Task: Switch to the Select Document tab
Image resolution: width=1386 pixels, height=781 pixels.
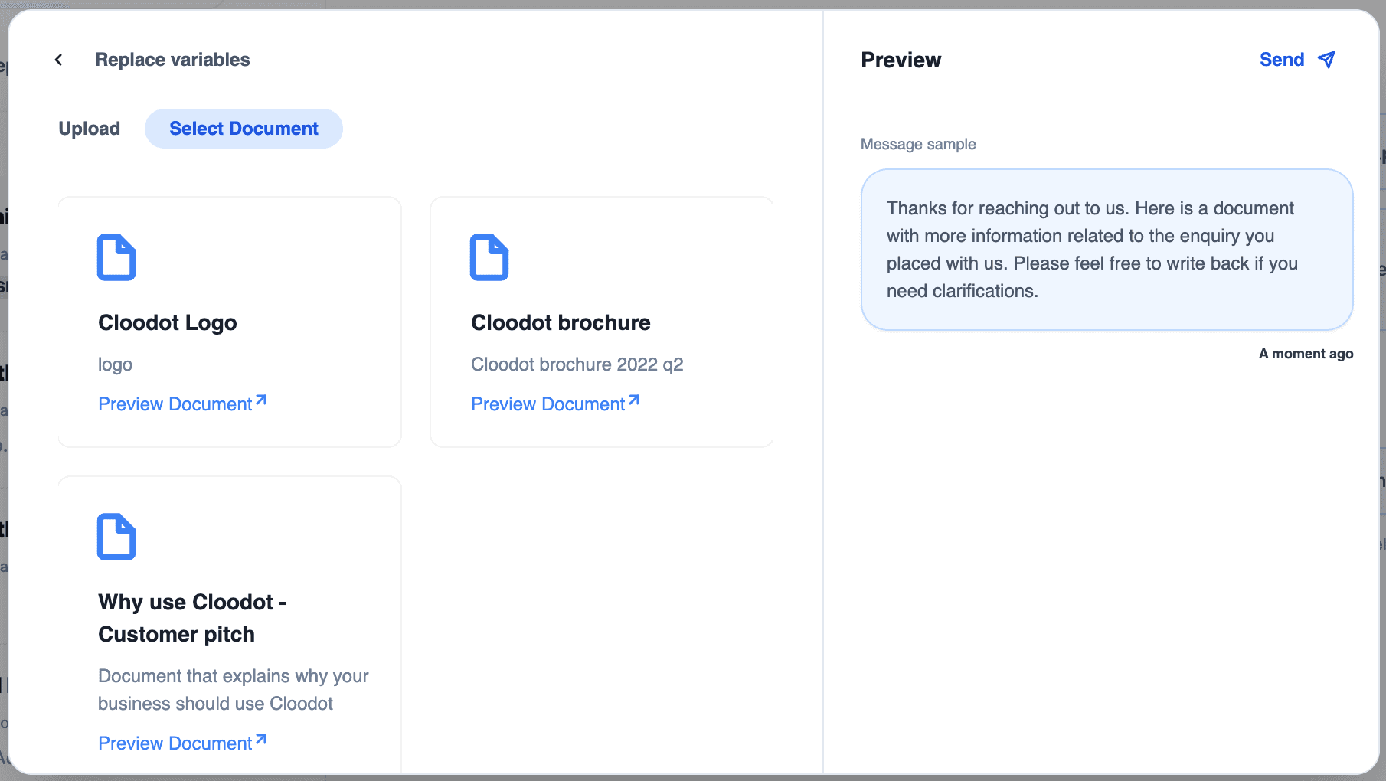Action: (244, 128)
